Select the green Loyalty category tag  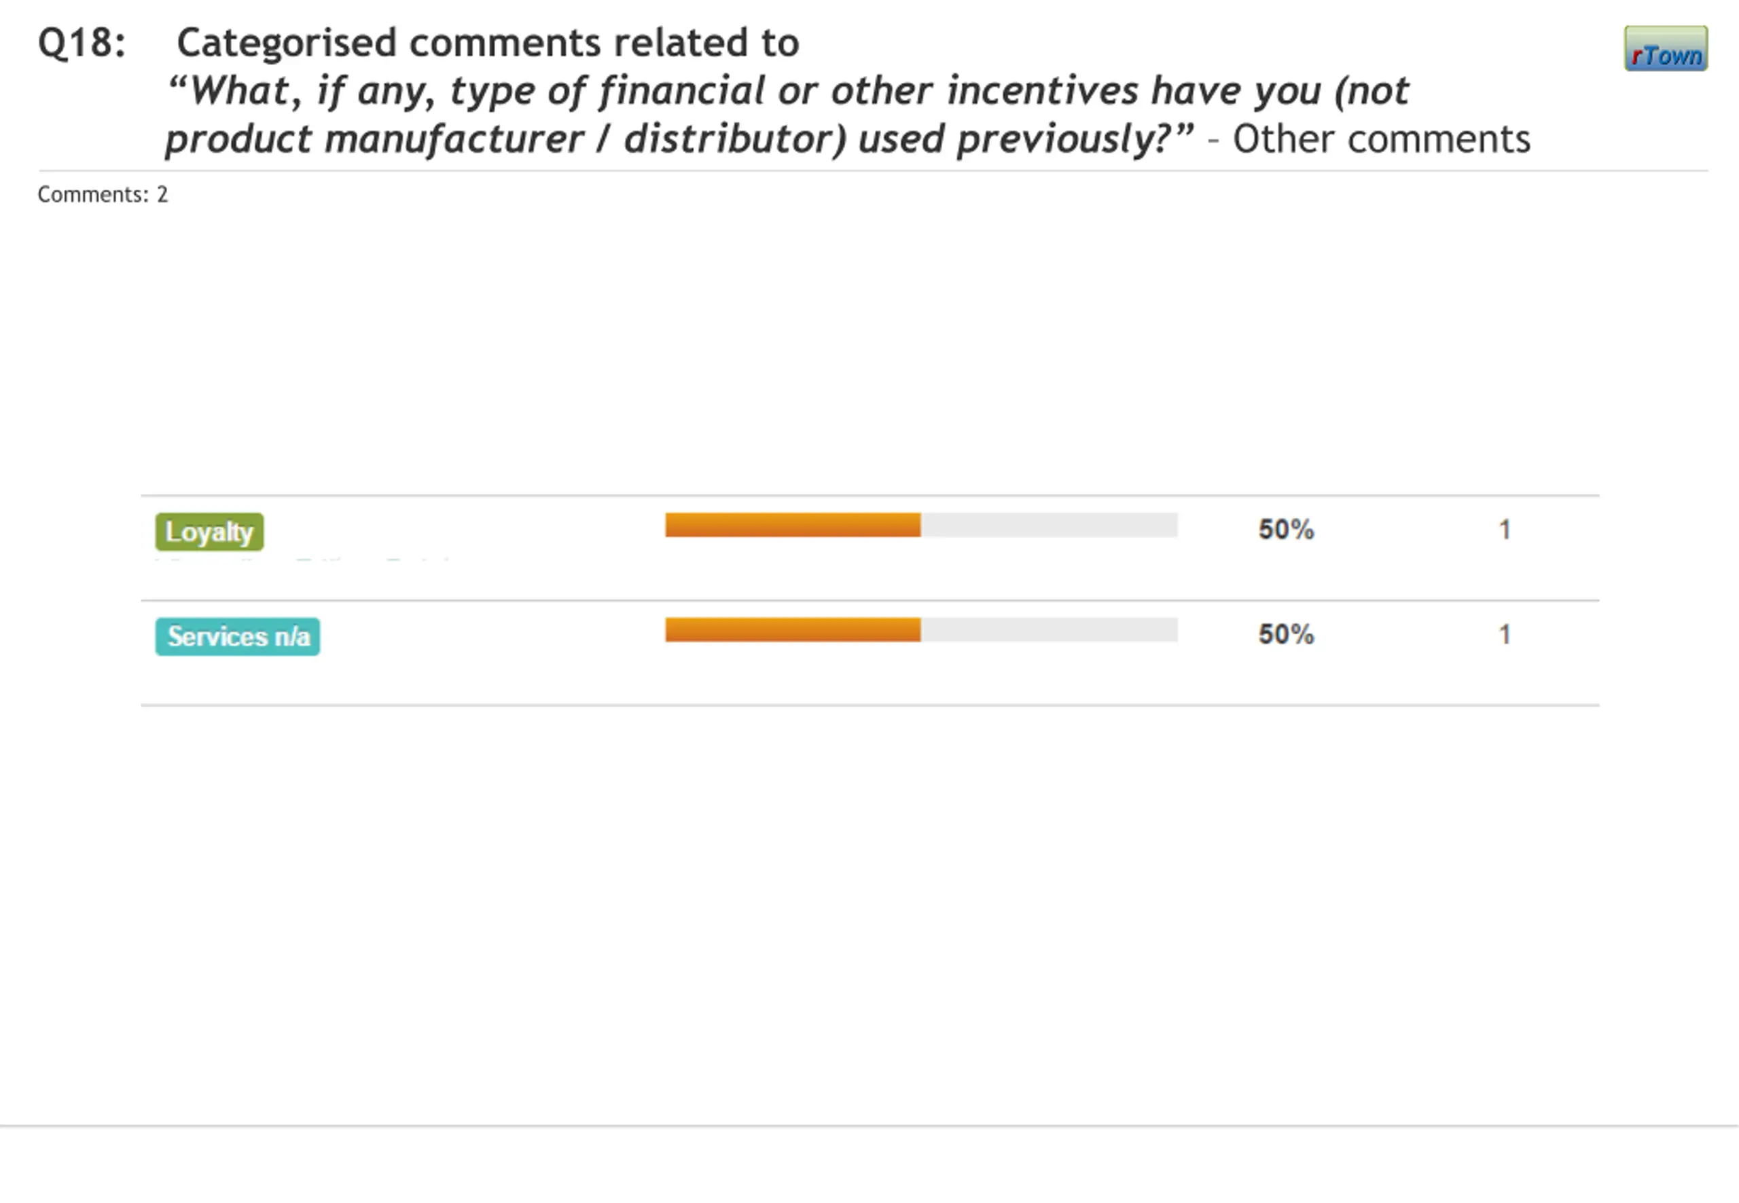click(209, 532)
